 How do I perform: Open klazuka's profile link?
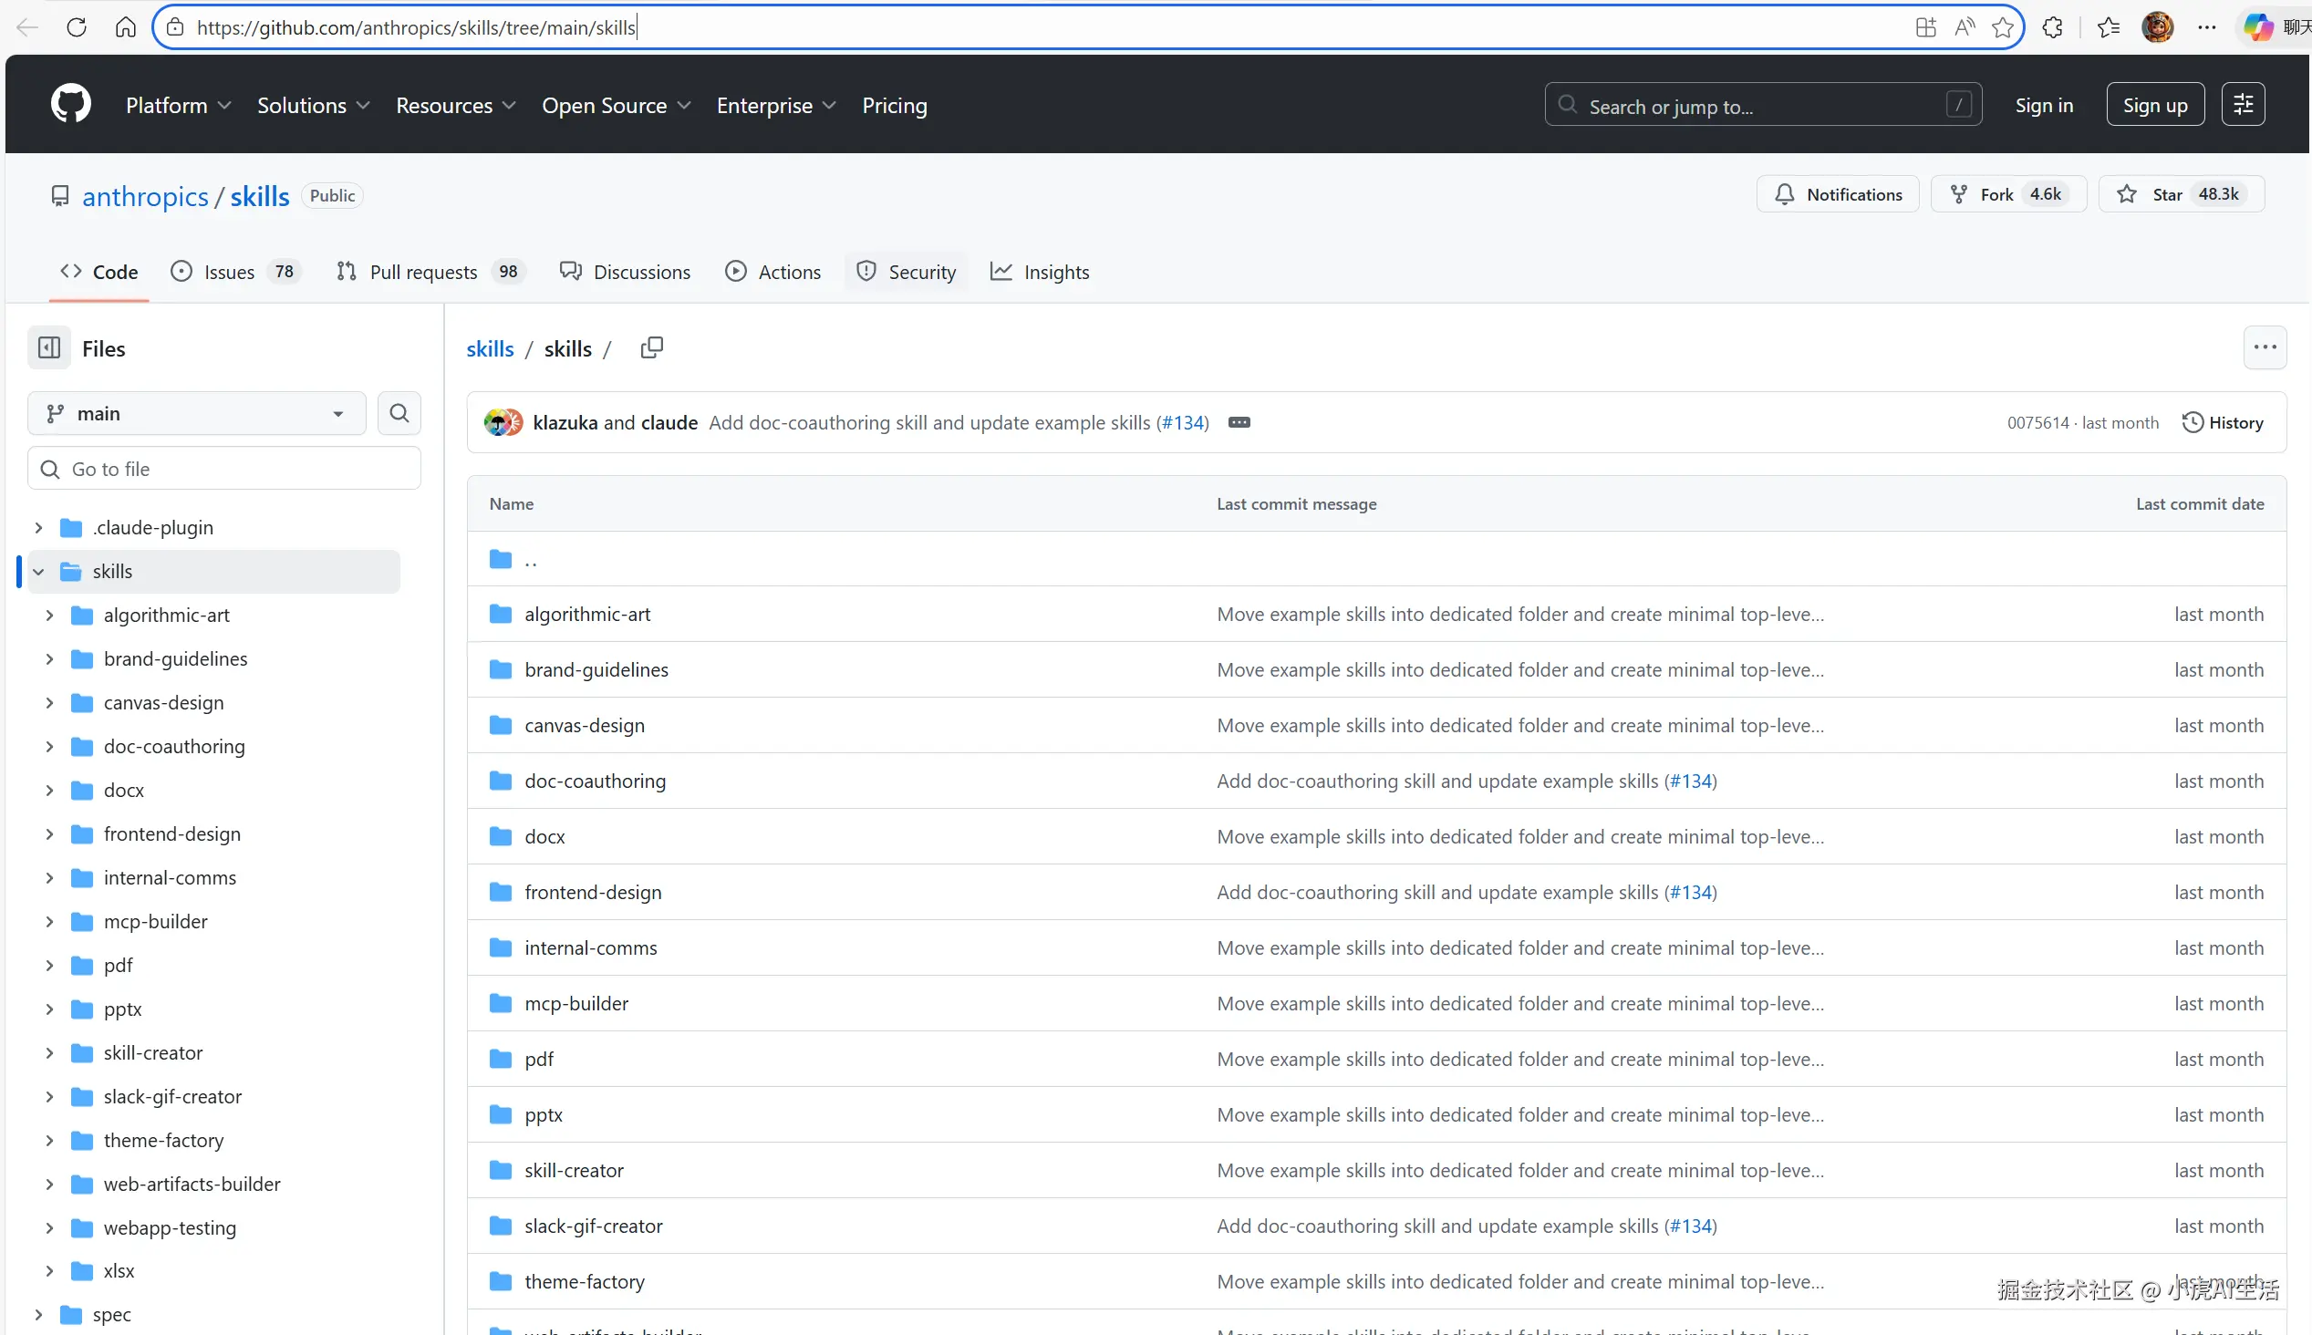click(565, 423)
